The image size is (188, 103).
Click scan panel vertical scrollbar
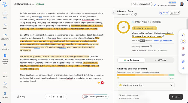tap(187, 24)
